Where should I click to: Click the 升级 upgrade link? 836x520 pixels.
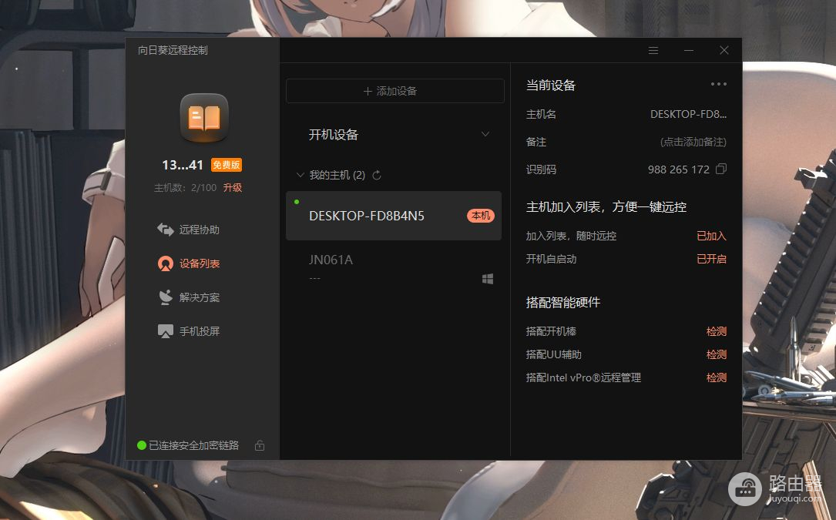click(x=233, y=188)
